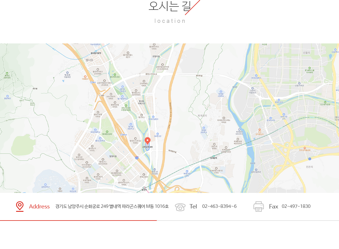339x249 pixels.
Task: Click the red Address label
Action: tap(39, 206)
